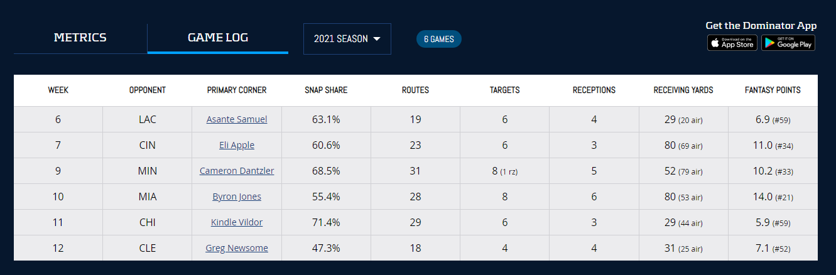Click the Kindle Vildor link
This screenshot has height=275, width=836.
(x=237, y=222)
